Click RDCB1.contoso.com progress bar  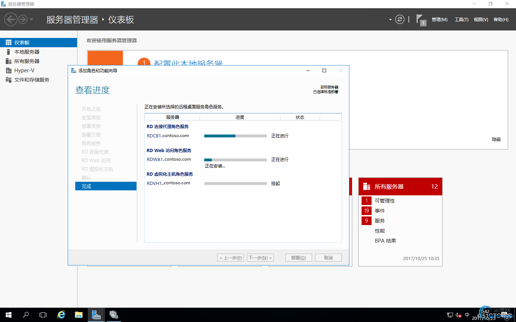point(235,136)
